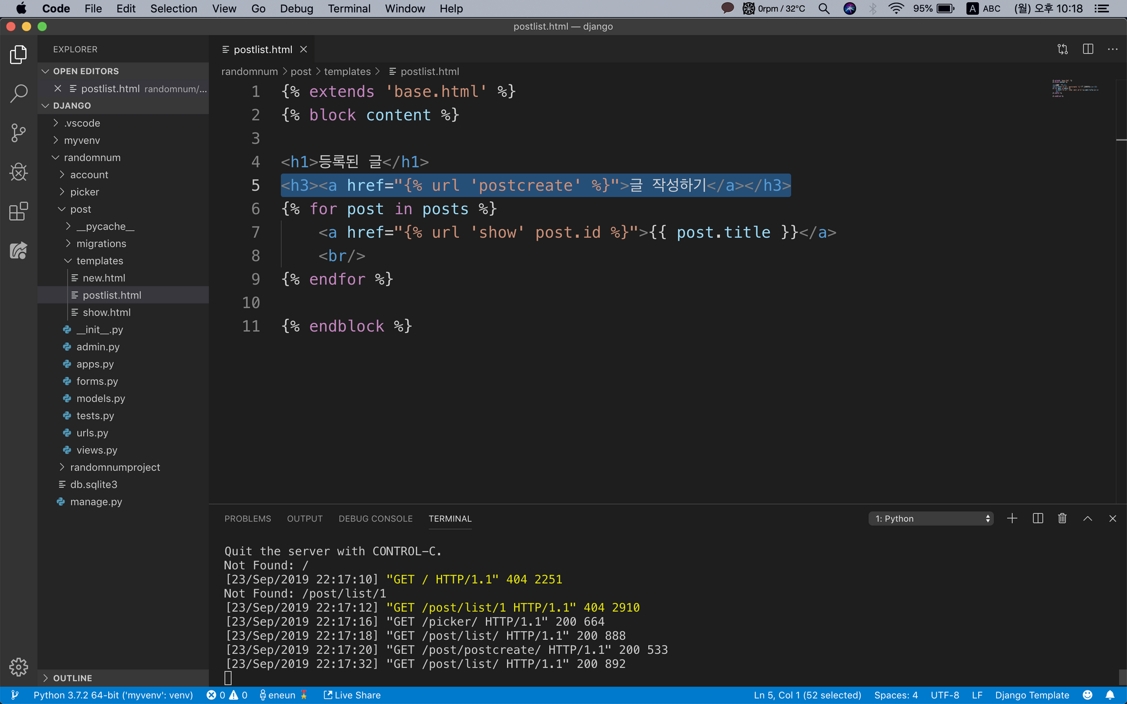The image size is (1127, 704).
Task: Add a new terminal with plus icon
Action: click(x=1012, y=519)
